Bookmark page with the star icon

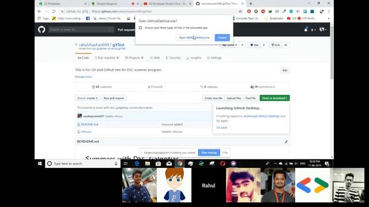click(x=240, y=11)
